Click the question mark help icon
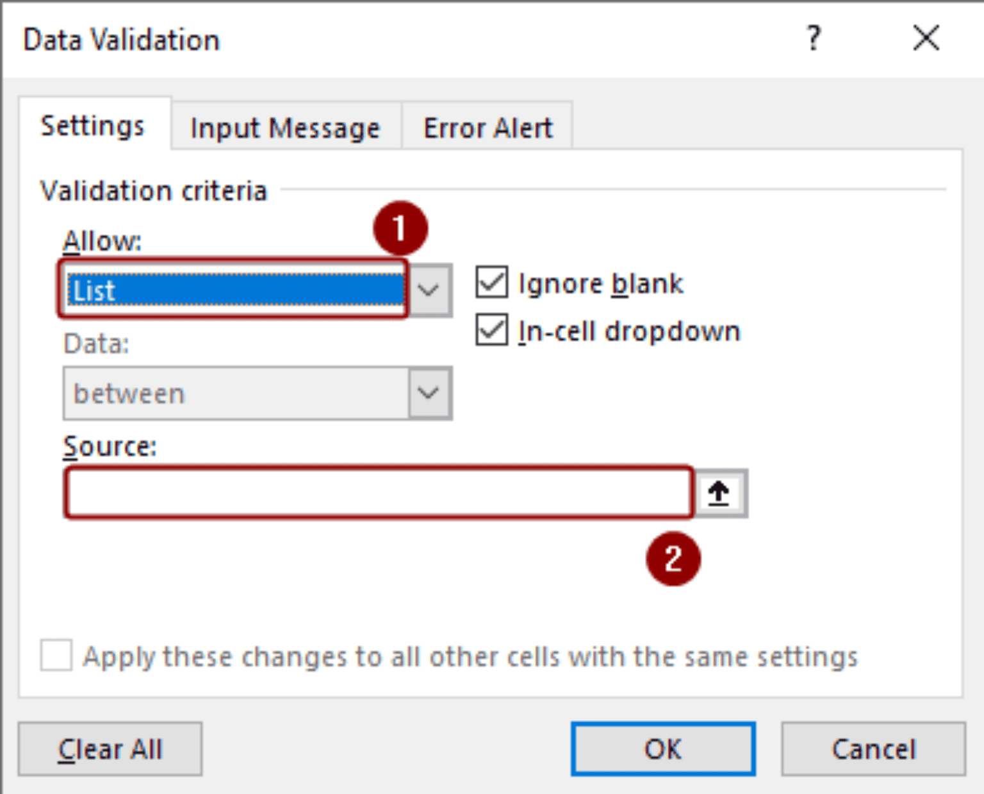 pyautogui.click(x=813, y=38)
